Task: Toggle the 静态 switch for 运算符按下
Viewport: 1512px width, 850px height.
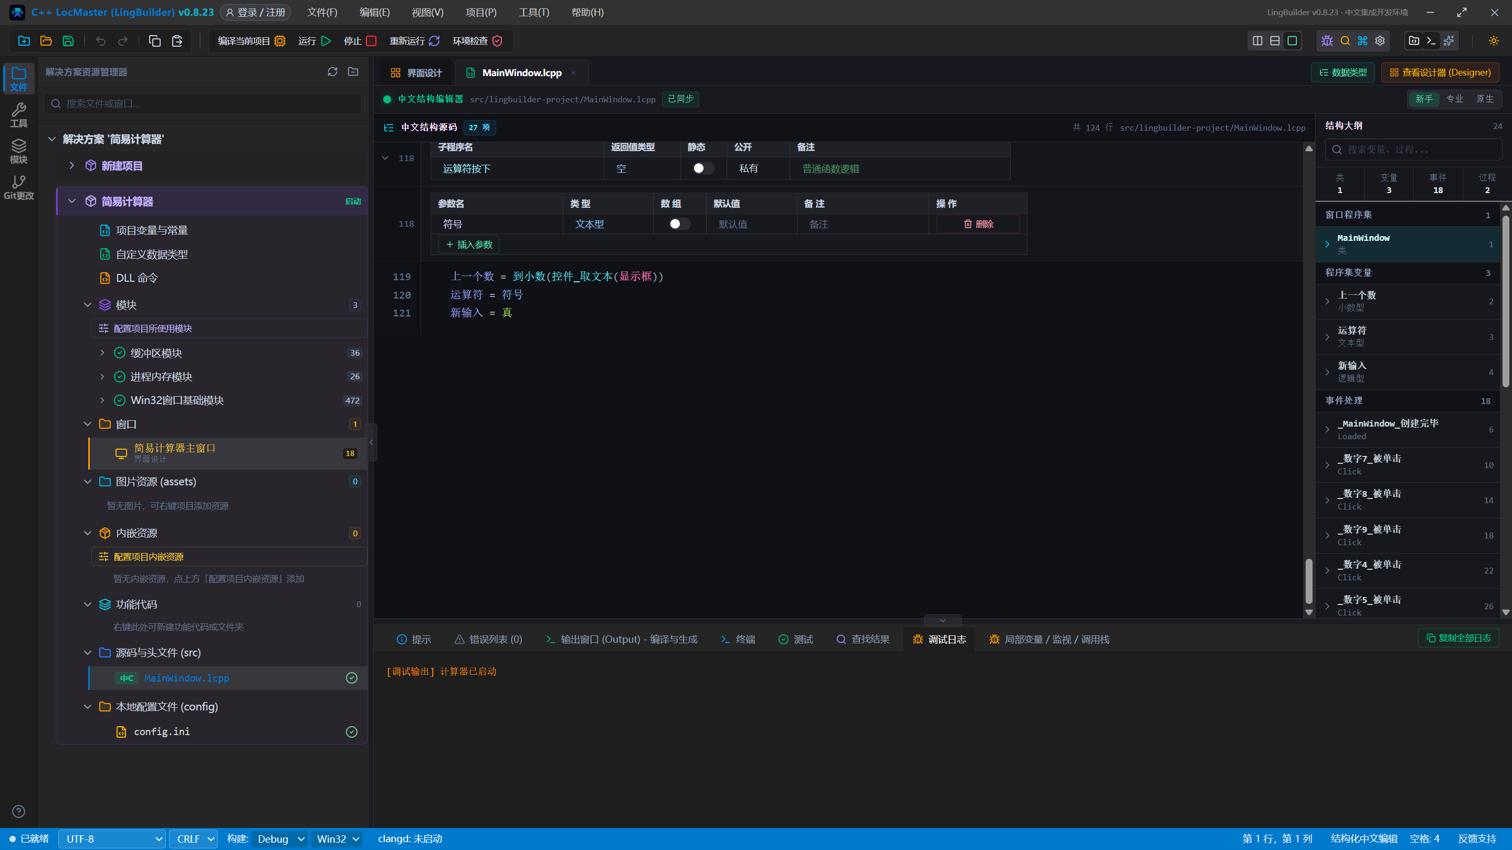Action: [703, 168]
